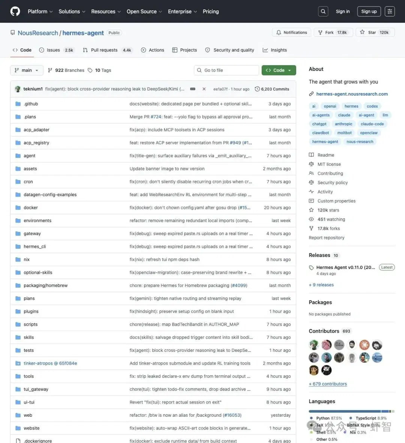This screenshot has height=443, width=405.
Task: Click the release tag icon for v0.11.0
Action: [x=311, y=267]
